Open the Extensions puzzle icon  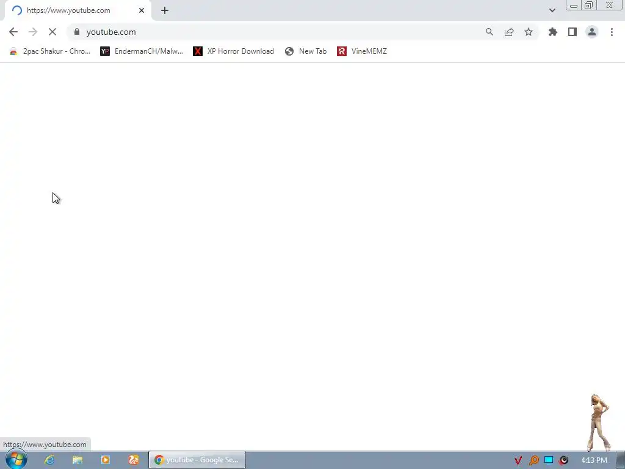pyautogui.click(x=553, y=32)
